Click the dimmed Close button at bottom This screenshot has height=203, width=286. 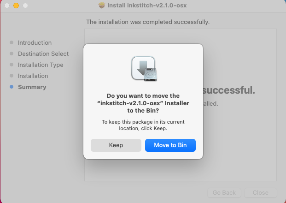point(261,192)
